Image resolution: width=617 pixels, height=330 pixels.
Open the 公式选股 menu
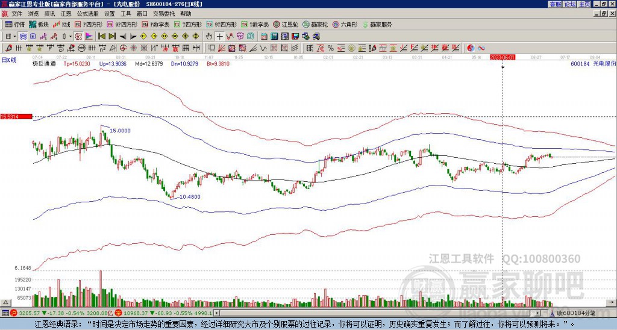87,14
